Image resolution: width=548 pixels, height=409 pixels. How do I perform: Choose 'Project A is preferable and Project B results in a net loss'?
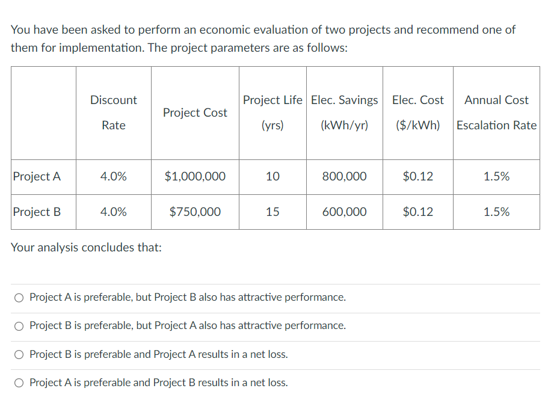point(19,383)
